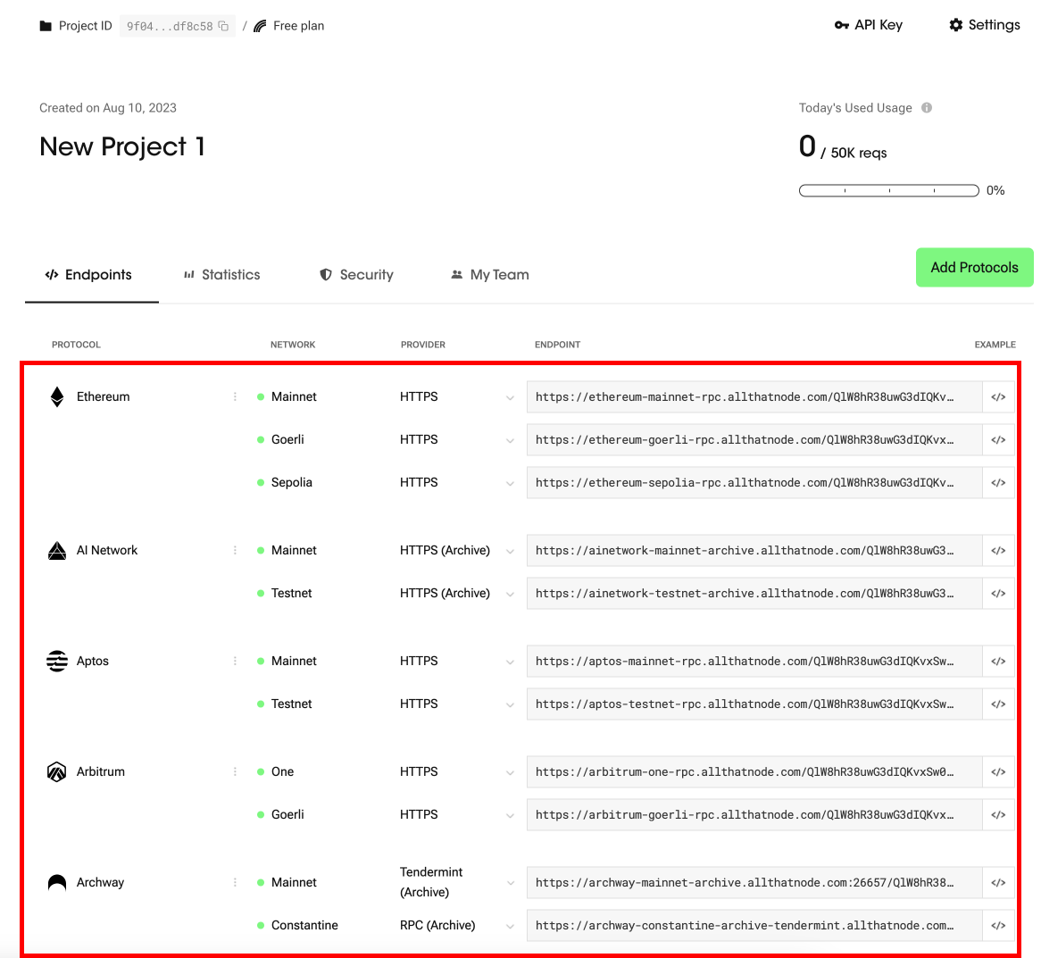Select the ethereum-mainnet-rpc endpoint URL field
This screenshot has width=1041, height=958.
754,397
